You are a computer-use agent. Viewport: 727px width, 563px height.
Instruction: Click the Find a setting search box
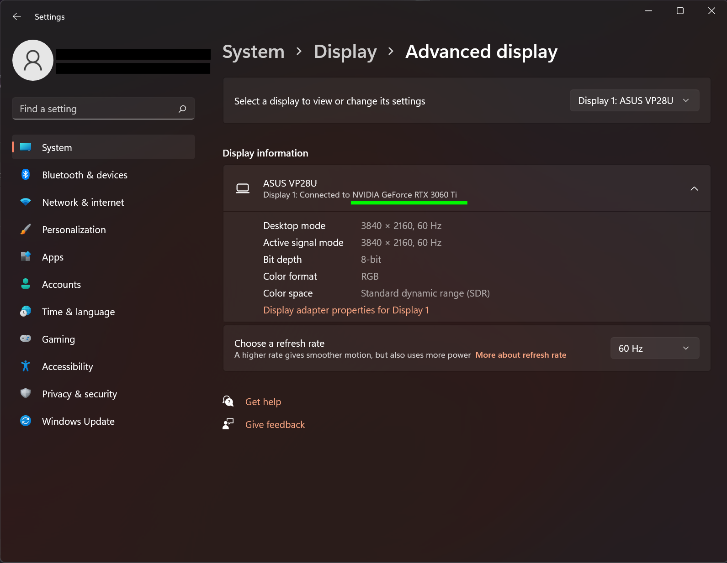(x=96, y=109)
